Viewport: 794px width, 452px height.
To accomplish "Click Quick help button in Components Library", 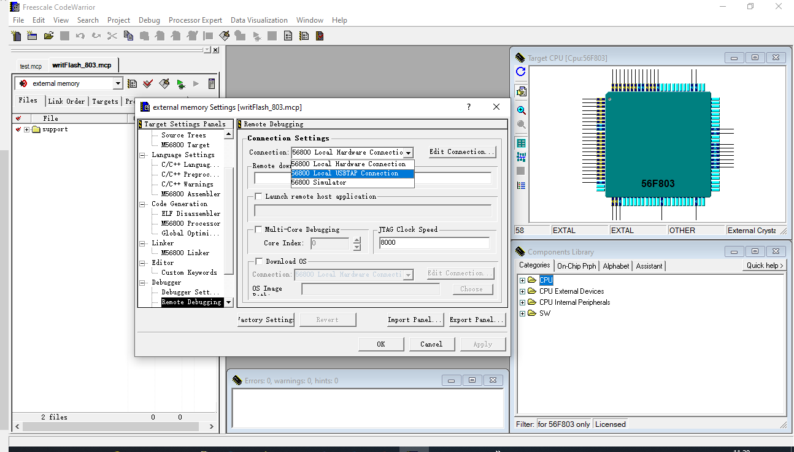I will tap(765, 266).
